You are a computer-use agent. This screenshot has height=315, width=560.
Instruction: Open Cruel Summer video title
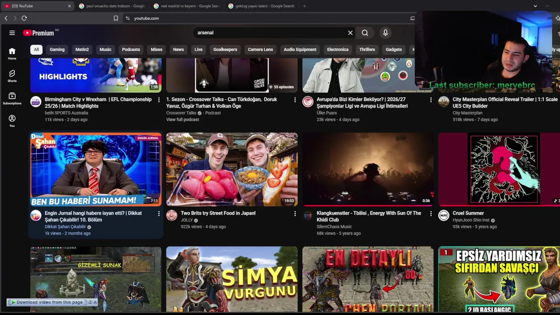click(x=468, y=213)
